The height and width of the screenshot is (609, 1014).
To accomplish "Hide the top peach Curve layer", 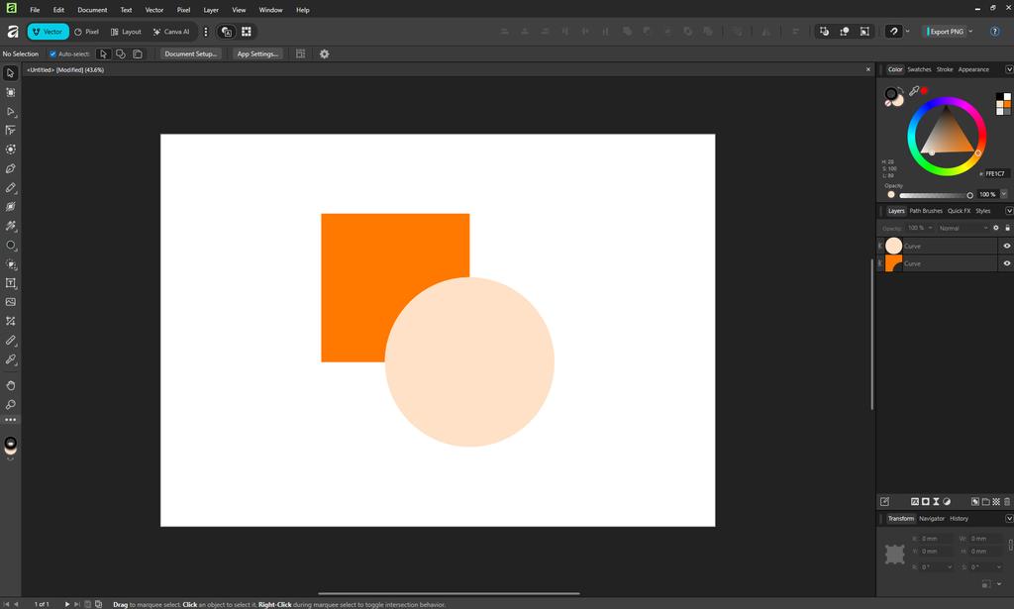I will pos(1006,247).
